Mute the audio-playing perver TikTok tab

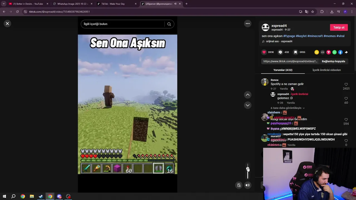click(x=175, y=4)
